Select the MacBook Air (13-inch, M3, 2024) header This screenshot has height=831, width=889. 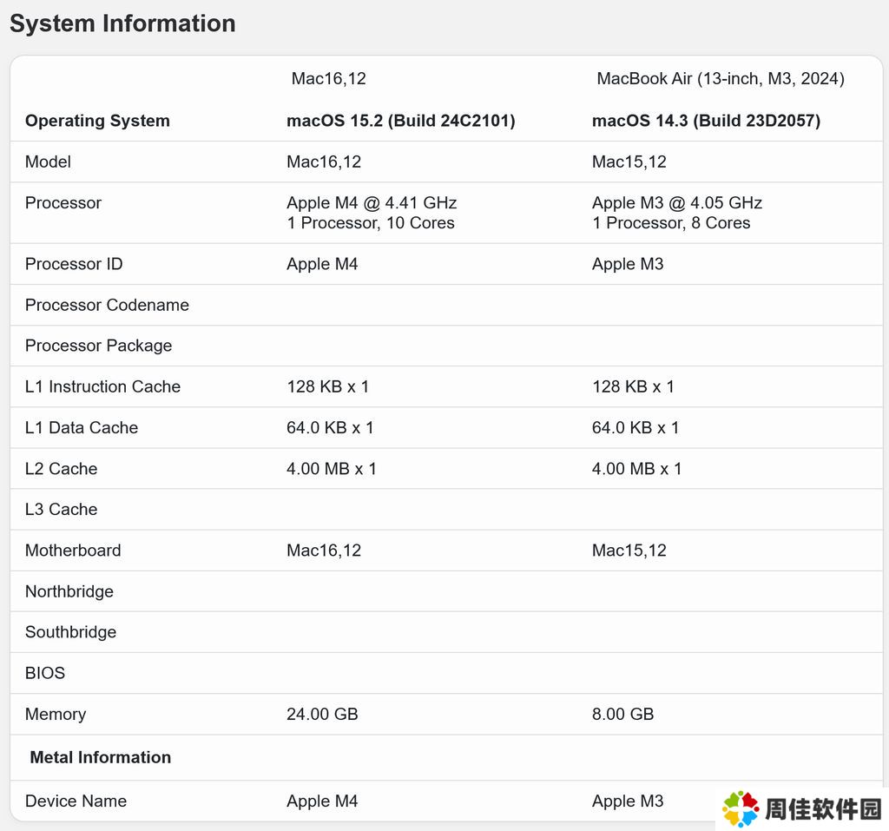(x=721, y=79)
